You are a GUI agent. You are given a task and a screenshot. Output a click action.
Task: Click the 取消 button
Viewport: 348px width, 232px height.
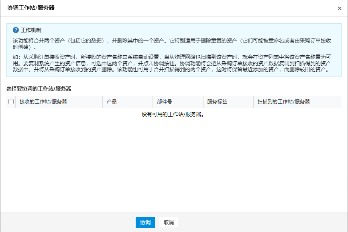click(169, 222)
